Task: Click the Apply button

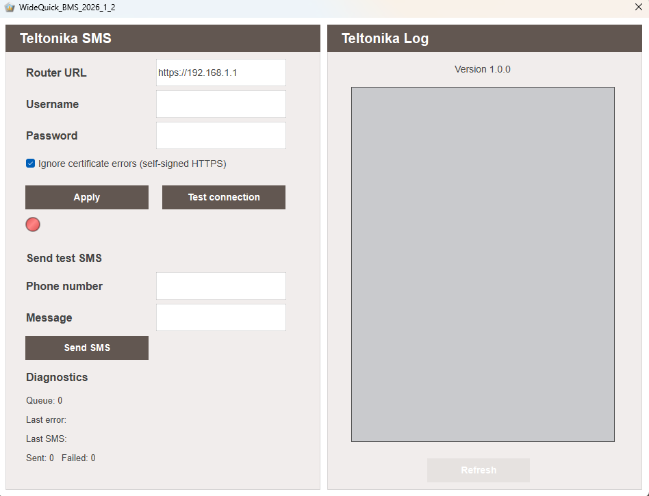Action: (x=87, y=197)
